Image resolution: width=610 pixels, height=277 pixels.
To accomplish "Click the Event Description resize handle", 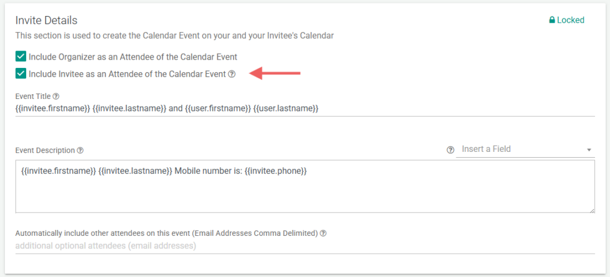I will (x=592, y=209).
